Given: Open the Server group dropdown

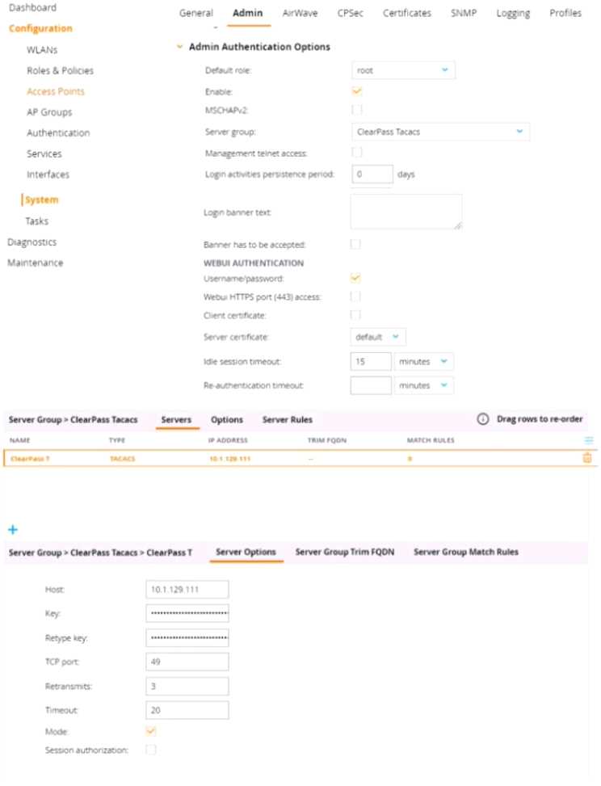Looking at the screenshot, I should click(x=440, y=131).
